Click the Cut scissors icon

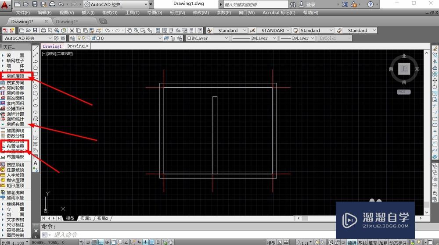click(72, 30)
